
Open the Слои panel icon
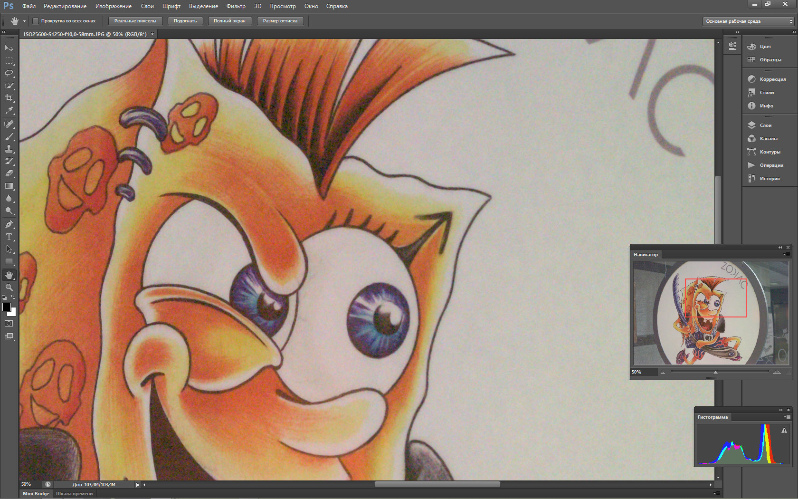(751, 125)
